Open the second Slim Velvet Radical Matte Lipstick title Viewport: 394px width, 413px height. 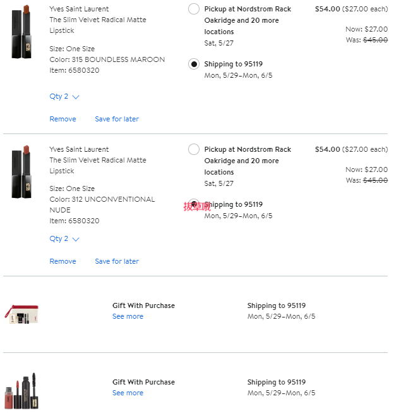point(98,166)
